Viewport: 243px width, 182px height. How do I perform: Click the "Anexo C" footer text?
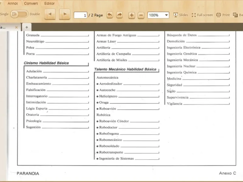[x=227, y=173]
